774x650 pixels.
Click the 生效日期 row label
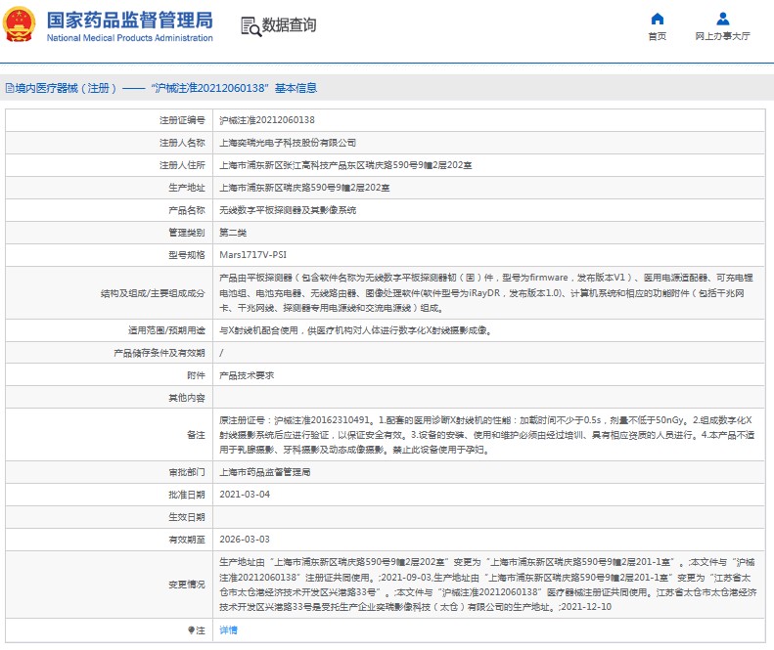point(187,517)
